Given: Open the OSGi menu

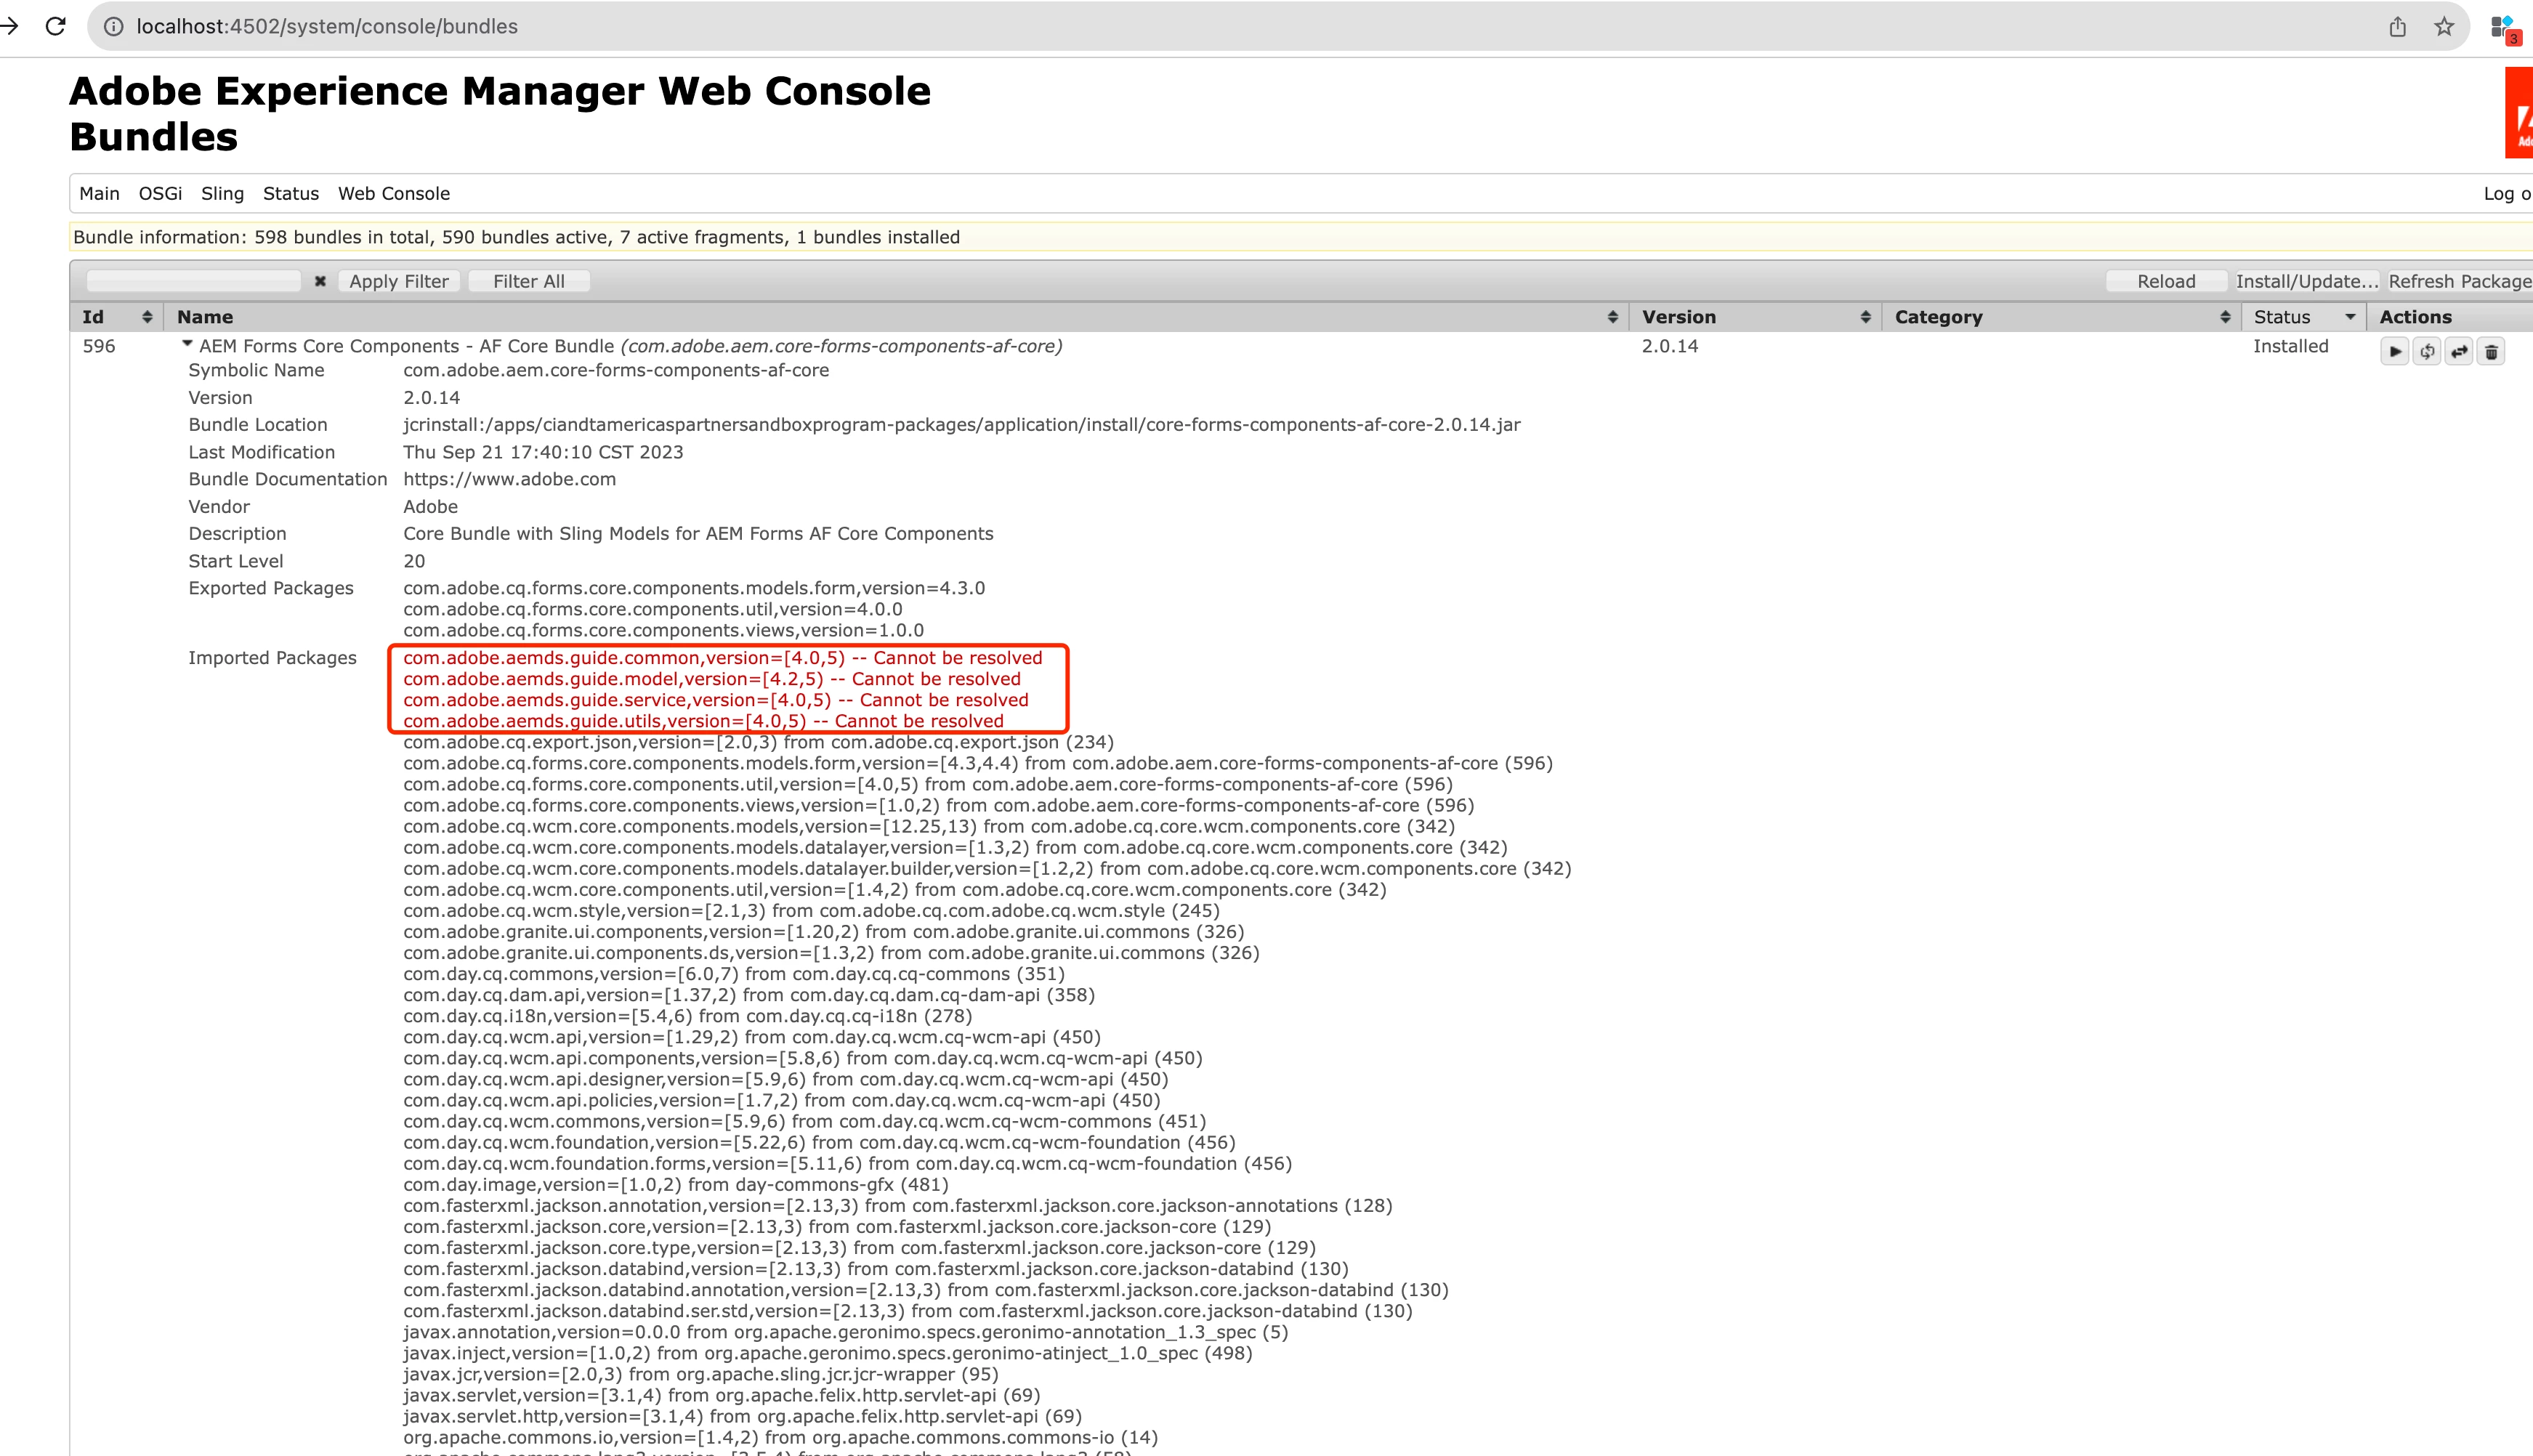Looking at the screenshot, I should (160, 194).
